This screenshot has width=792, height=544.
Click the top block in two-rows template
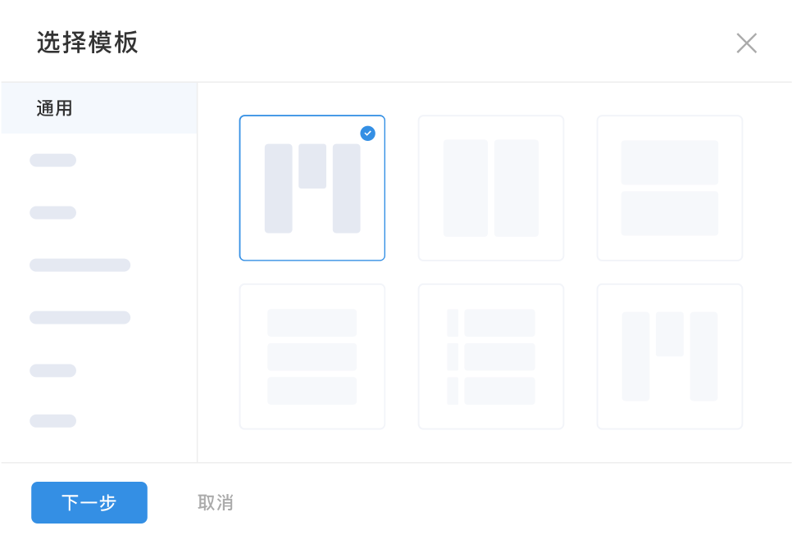(669, 162)
